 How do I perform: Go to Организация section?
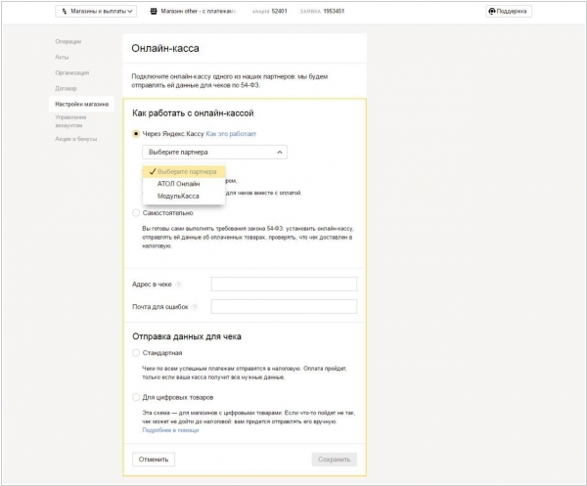coord(71,73)
